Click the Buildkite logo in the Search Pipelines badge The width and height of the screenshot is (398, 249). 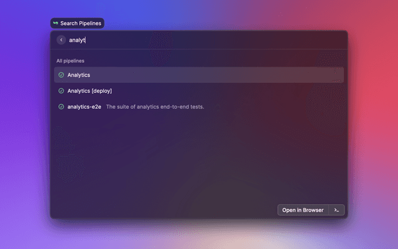coord(55,23)
